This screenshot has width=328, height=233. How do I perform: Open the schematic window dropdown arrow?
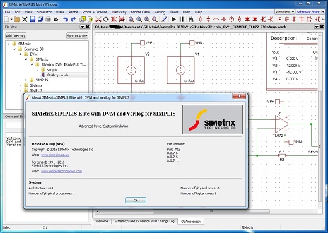[x=317, y=27]
